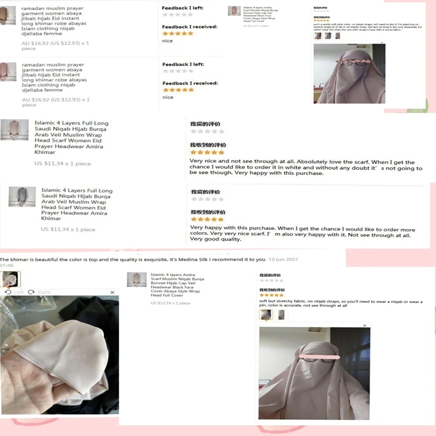Click the rotate Left icon above fabric photo
The image size is (436, 436).
click(8, 292)
